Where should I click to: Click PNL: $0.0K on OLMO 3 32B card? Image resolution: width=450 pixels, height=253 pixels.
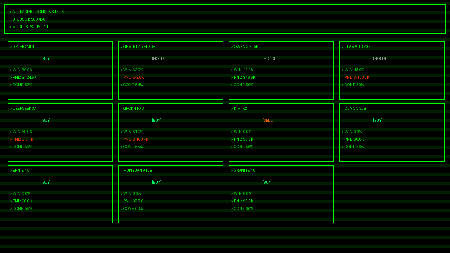coord(353,139)
